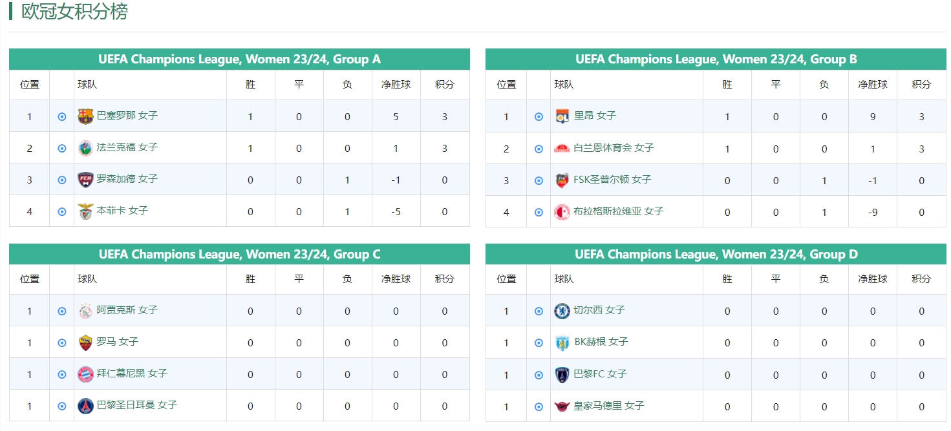
Task: Select the radio marker beside 皇家马德里 女子
Action: (x=539, y=407)
